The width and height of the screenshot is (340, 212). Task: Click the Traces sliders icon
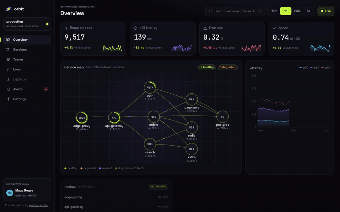coord(8,59)
